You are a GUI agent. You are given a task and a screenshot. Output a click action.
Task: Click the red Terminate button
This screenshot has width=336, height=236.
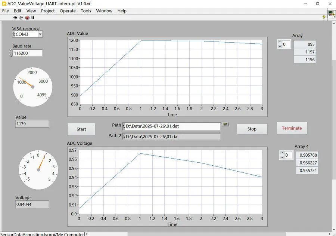(x=292, y=128)
